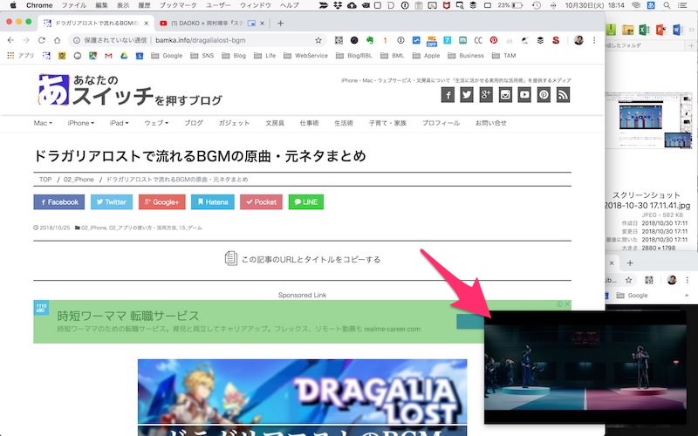
Task: Save article to Pocket button
Action: pyautogui.click(x=261, y=202)
